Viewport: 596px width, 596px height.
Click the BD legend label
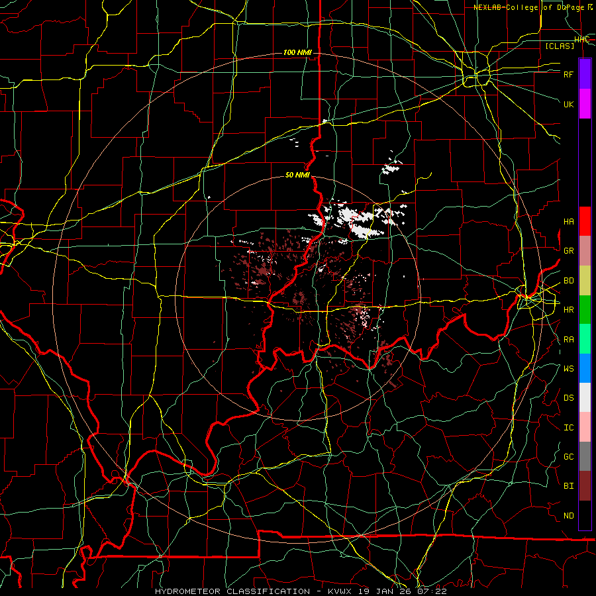[x=569, y=281]
